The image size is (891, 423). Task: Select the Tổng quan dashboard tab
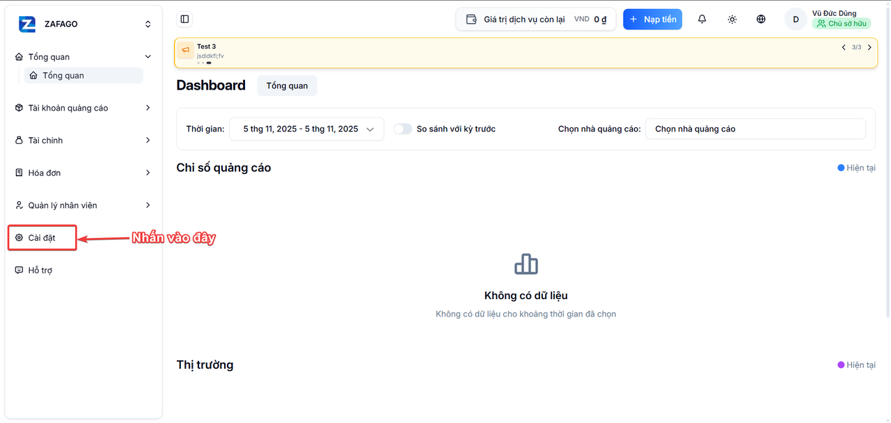coord(287,86)
